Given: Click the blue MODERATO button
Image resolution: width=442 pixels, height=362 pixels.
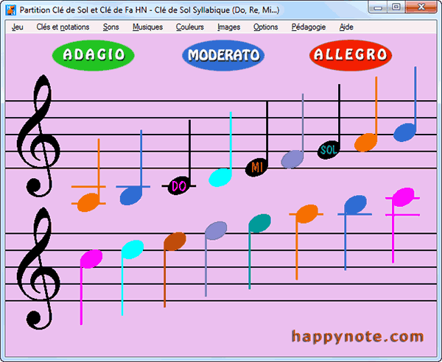Looking at the screenshot, I should [x=223, y=55].
